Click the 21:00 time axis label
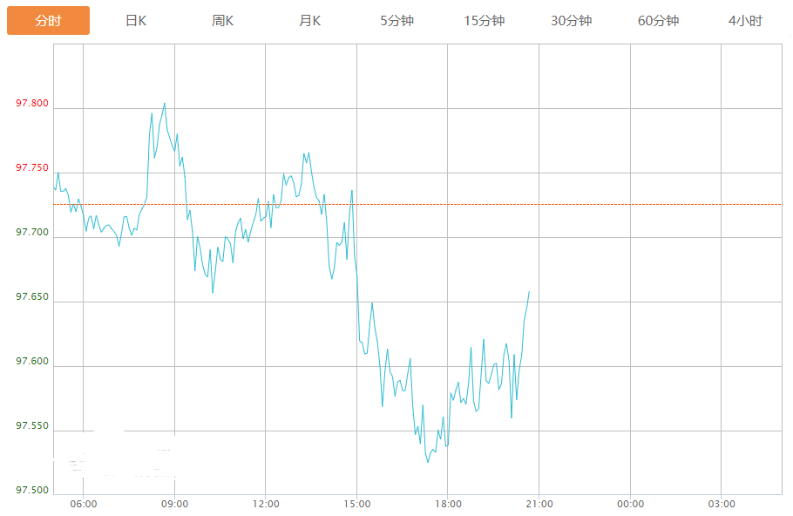Screen dimensions: 793x516 [x=539, y=504]
